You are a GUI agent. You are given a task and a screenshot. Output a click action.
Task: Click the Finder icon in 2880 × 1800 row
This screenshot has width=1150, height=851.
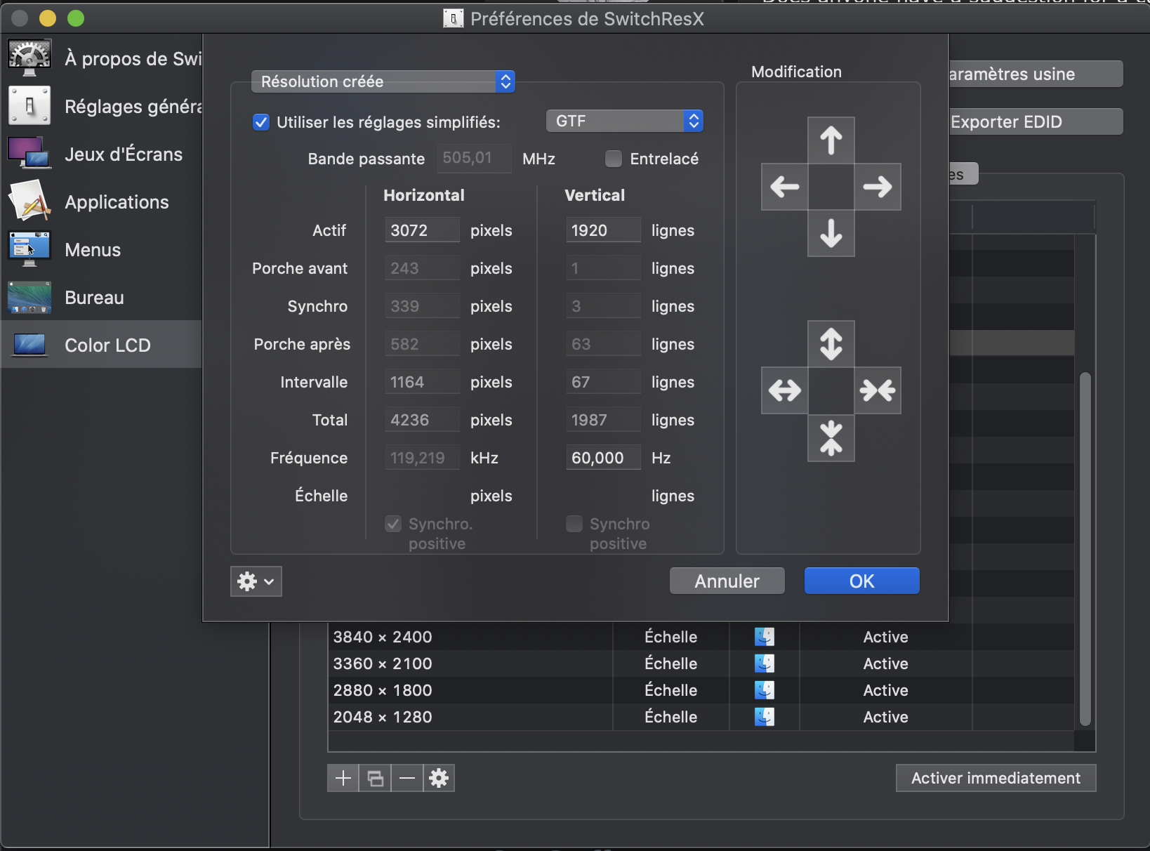pos(765,690)
